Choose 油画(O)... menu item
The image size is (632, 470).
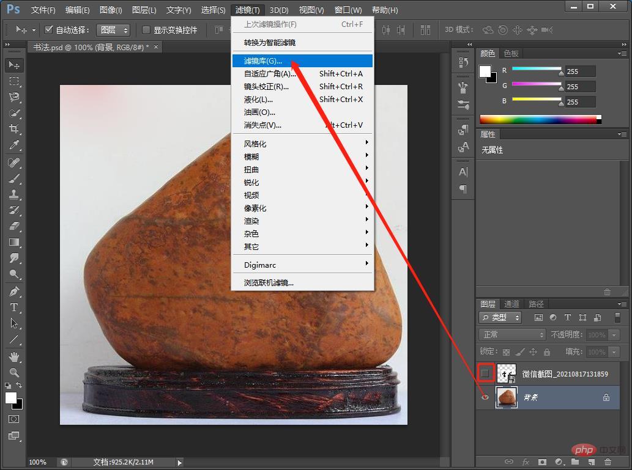pos(302,112)
